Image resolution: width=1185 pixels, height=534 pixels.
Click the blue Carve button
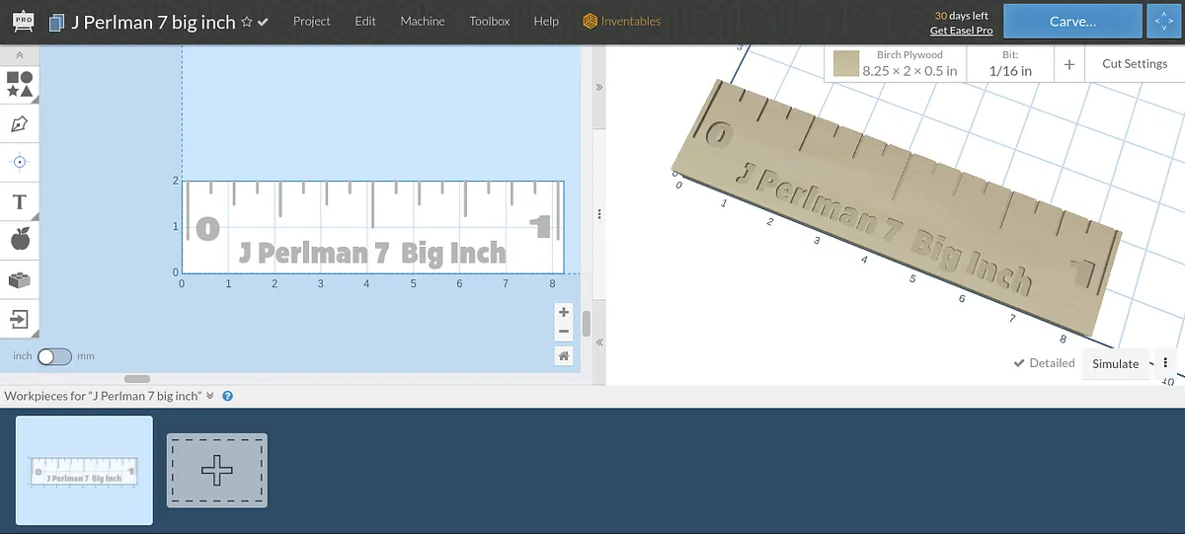[x=1072, y=22]
